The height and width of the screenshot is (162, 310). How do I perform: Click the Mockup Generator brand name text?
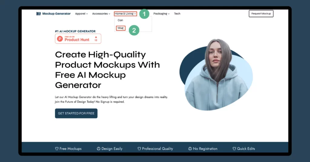click(x=56, y=14)
